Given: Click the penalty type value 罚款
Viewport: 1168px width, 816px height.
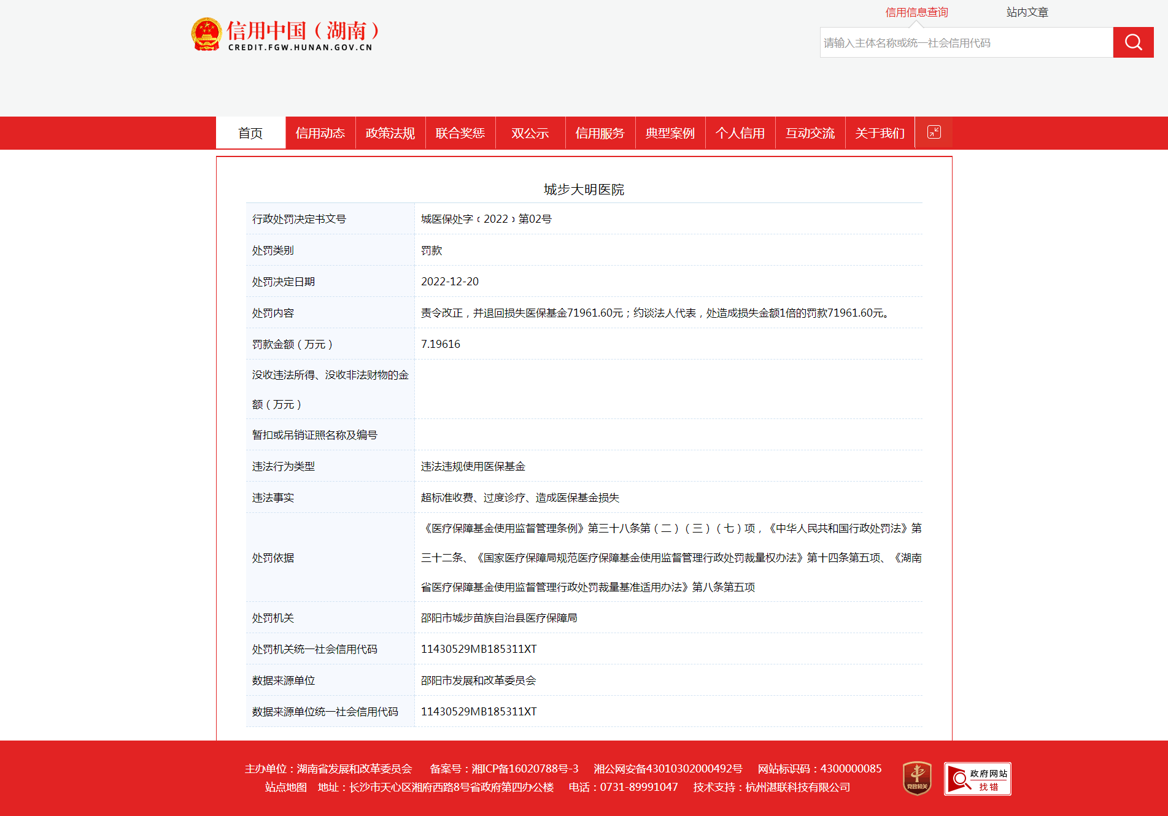Looking at the screenshot, I should click(x=431, y=250).
